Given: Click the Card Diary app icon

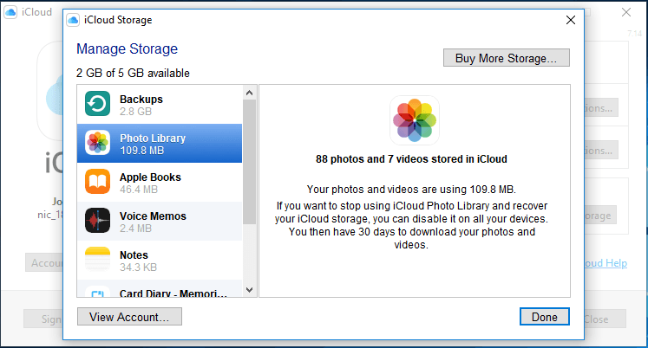Looking at the screenshot, I should (97, 291).
